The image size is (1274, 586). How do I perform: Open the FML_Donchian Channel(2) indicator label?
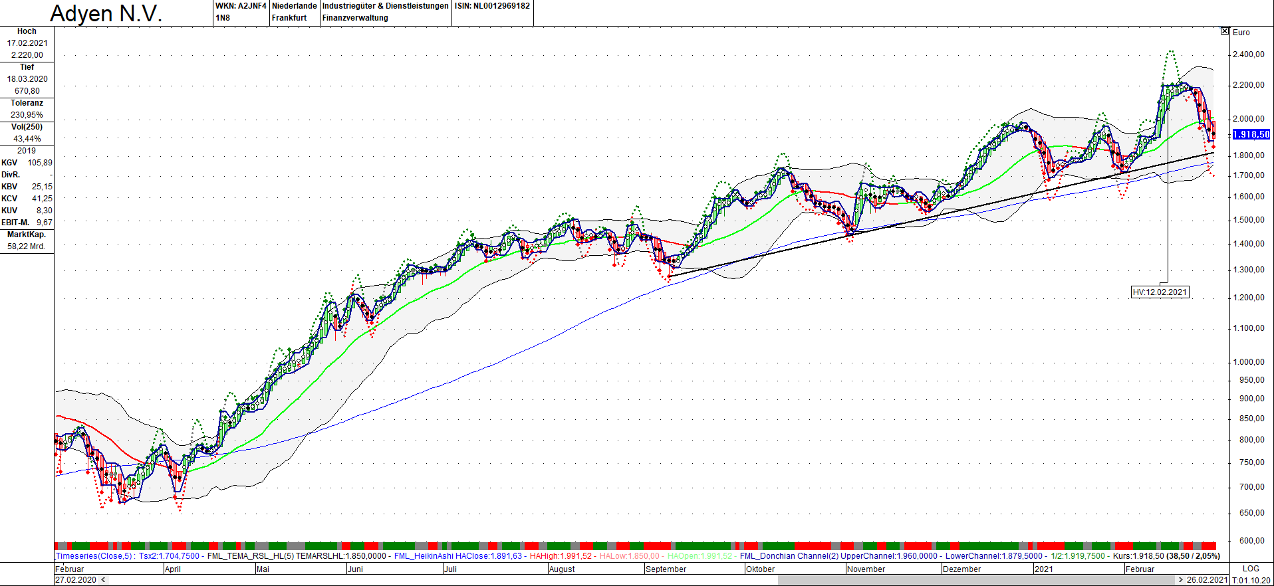[789, 556]
